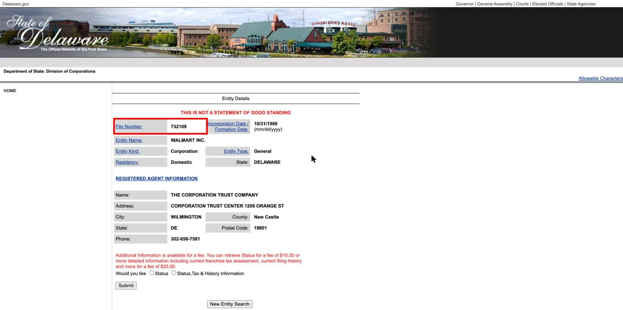Click the address CORPORATION TRUST CENTER 1209 ORANGE ST
Screen dimensions: 623x310
click(x=228, y=206)
